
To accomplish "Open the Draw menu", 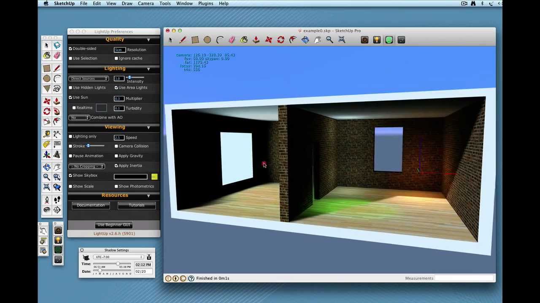I will [x=127, y=3].
